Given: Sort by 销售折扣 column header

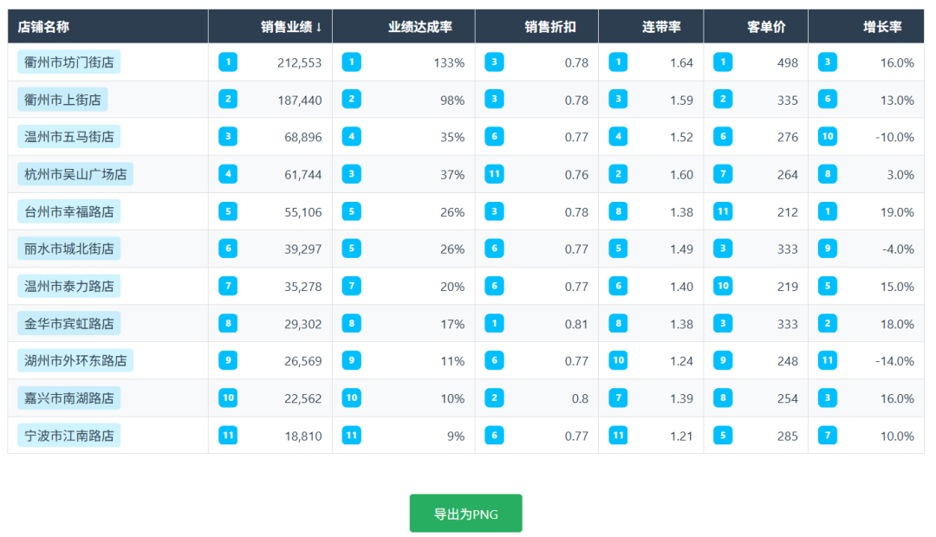Looking at the screenshot, I should tap(536, 26).
